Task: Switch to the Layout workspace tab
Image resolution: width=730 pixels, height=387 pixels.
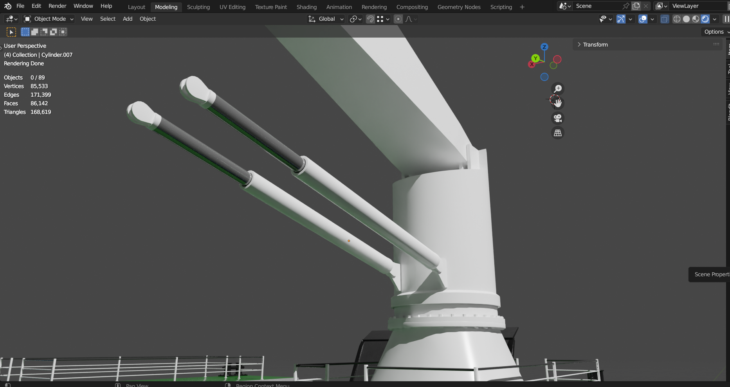Action: 137,7
